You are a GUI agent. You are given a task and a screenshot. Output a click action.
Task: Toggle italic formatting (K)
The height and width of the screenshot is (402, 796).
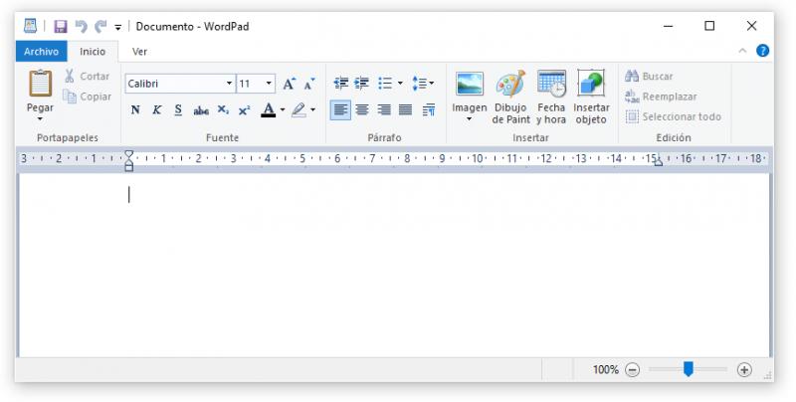click(x=157, y=109)
